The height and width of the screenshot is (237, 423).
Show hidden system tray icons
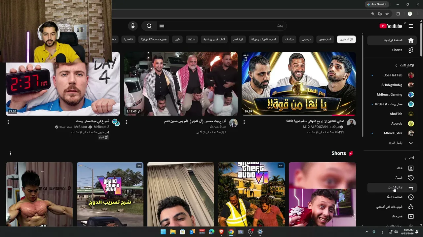pyautogui.click(x=366, y=232)
